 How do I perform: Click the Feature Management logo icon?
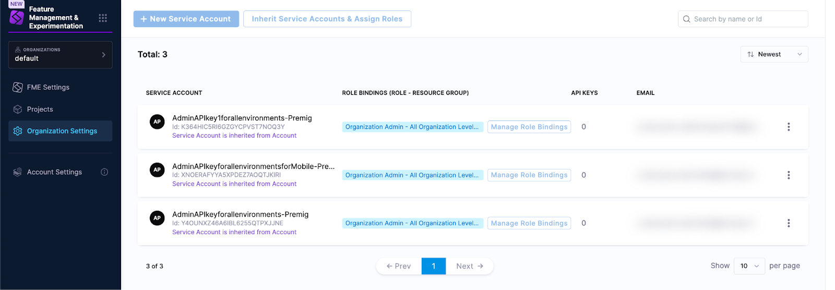click(x=17, y=18)
